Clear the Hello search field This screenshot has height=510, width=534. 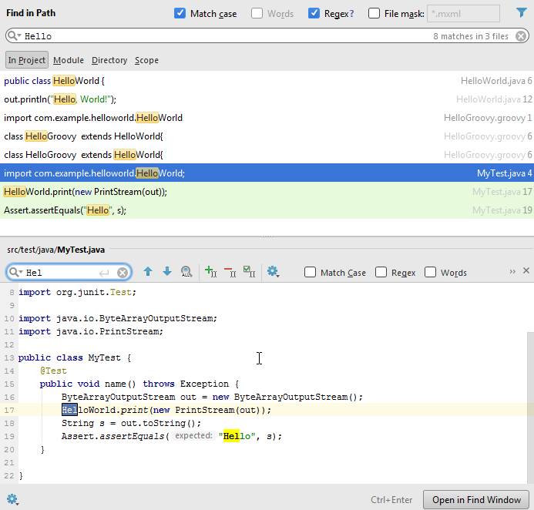coord(522,36)
